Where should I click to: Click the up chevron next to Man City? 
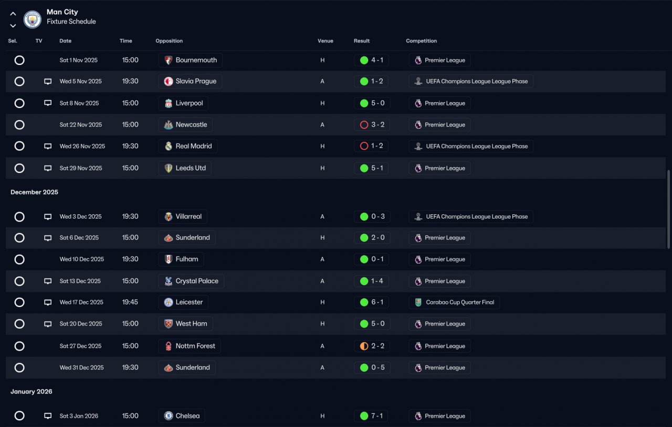pyautogui.click(x=13, y=14)
